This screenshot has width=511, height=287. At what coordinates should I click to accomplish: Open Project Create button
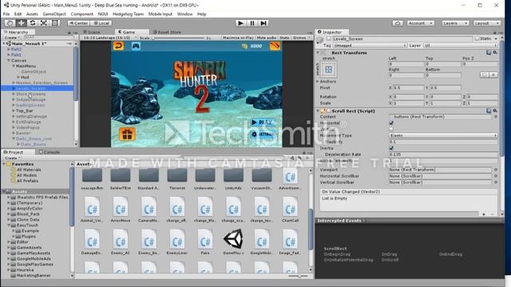(12, 158)
